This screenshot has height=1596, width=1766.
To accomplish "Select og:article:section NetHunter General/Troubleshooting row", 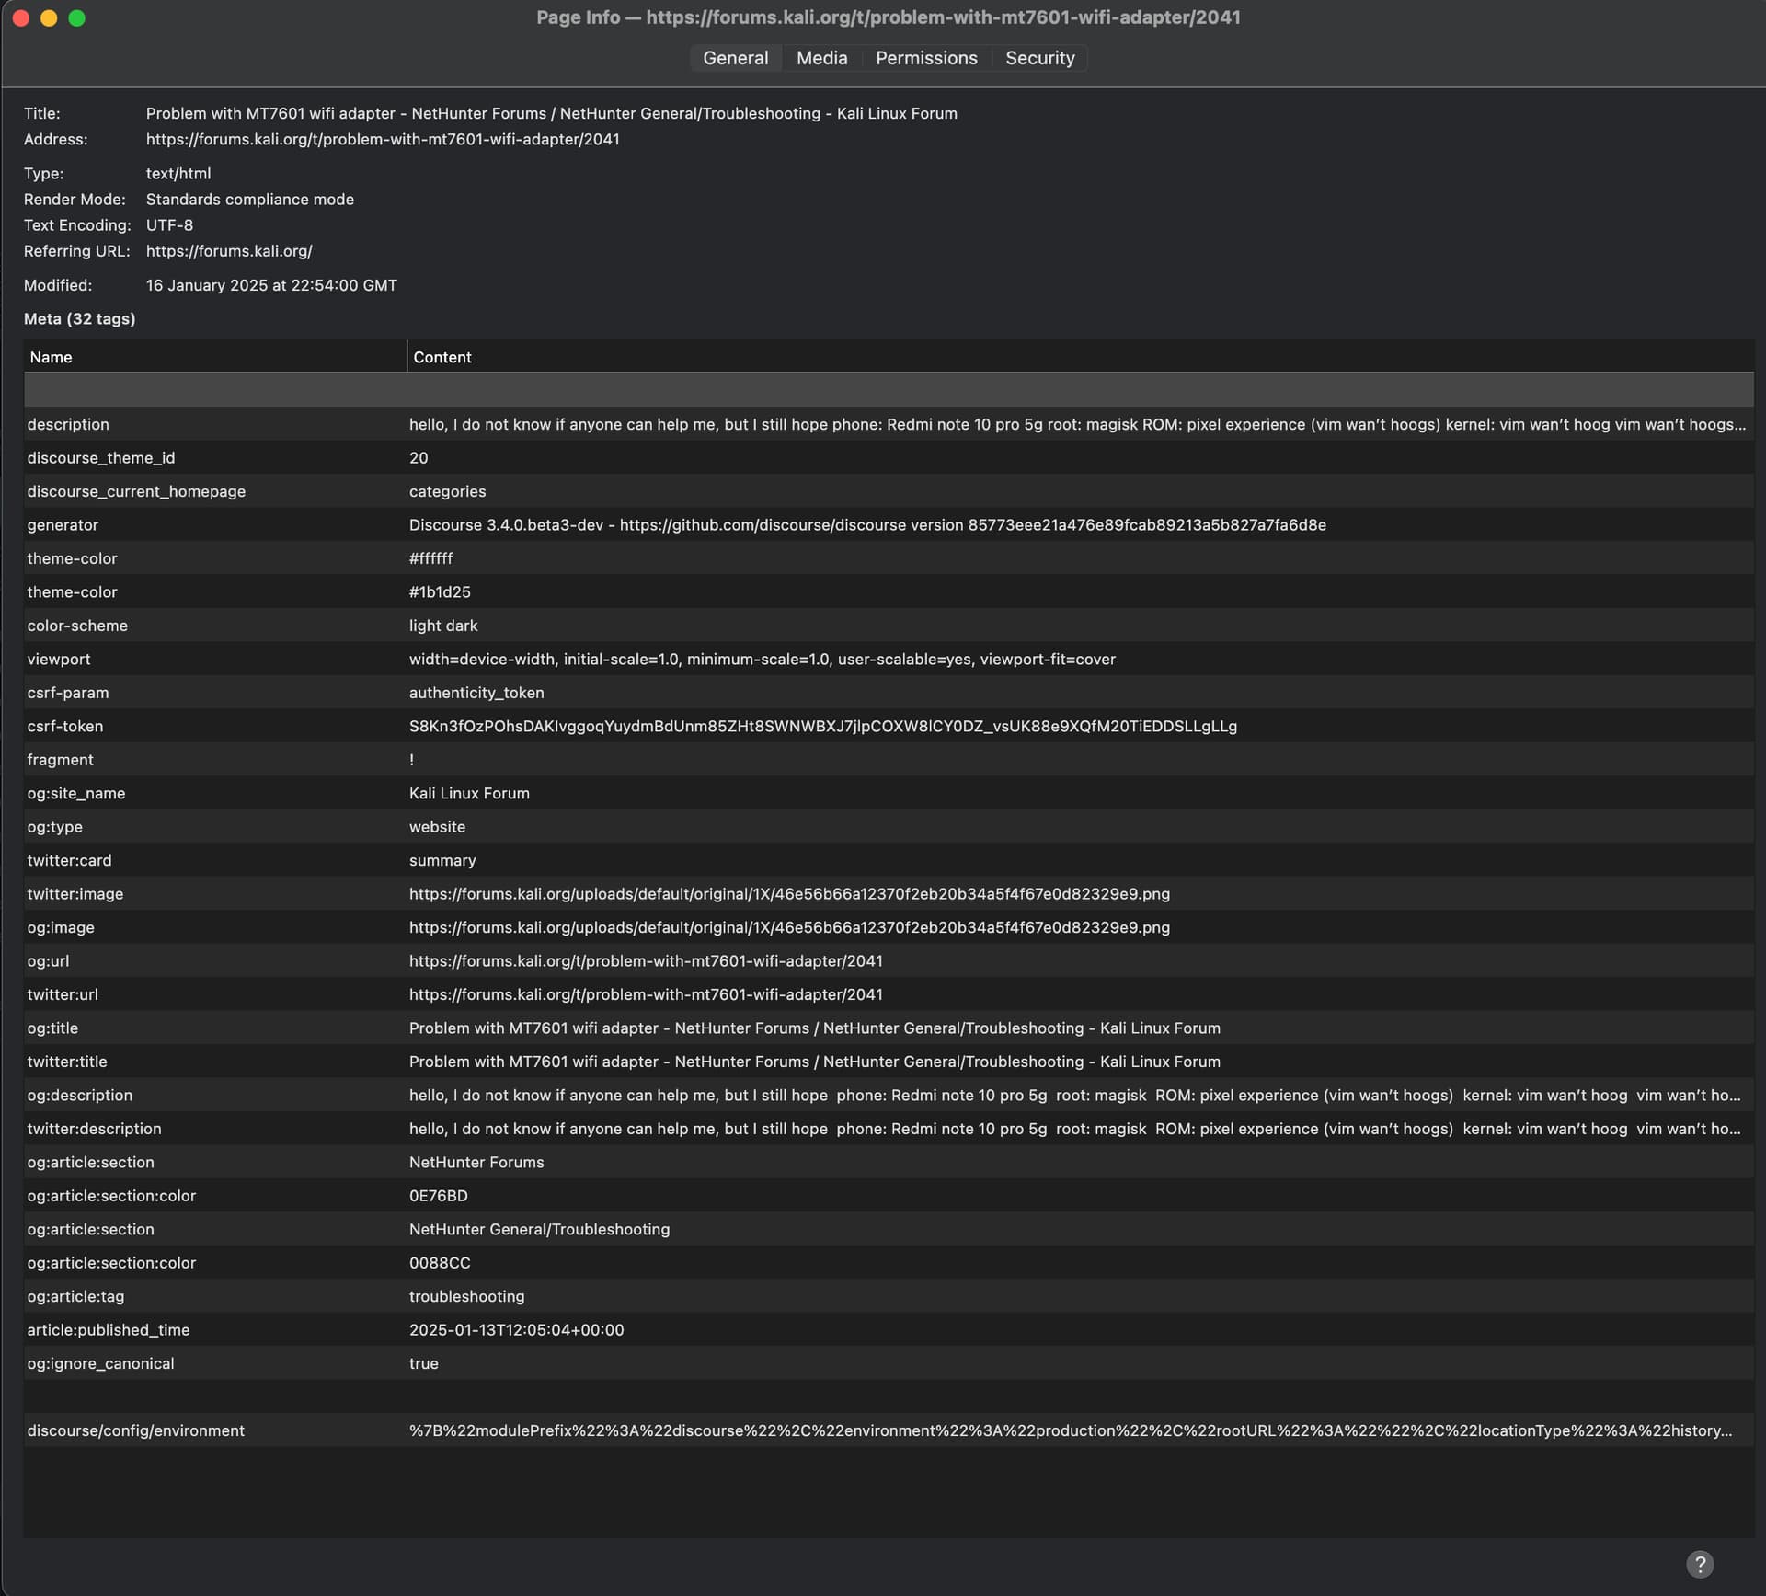I will click(889, 1230).
